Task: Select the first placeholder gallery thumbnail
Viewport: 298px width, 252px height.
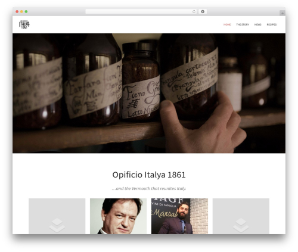Action: [57, 216]
